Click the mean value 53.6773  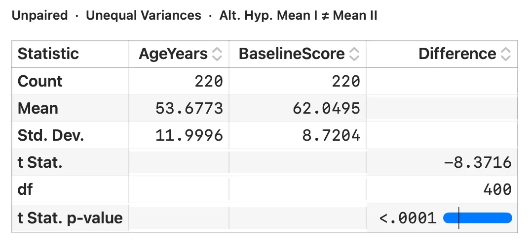189,109
